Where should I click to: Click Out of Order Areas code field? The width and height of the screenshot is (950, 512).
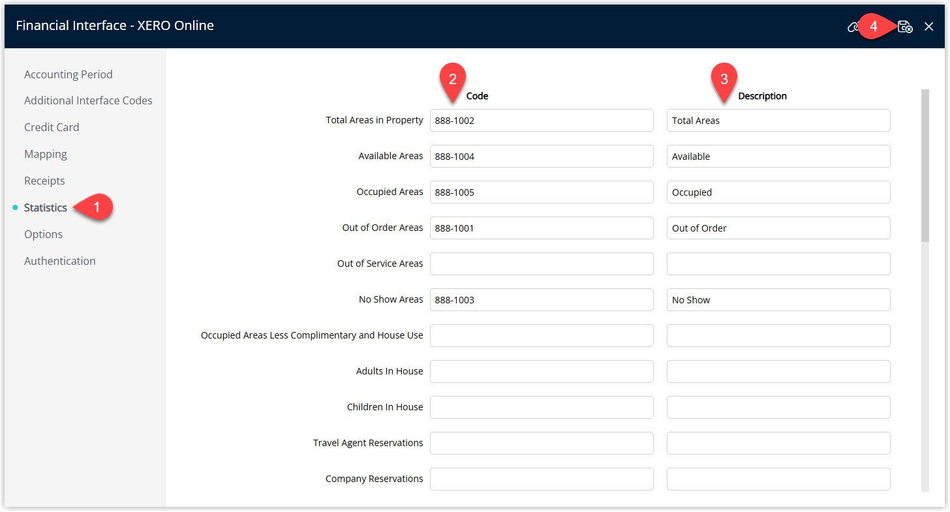(542, 228)
